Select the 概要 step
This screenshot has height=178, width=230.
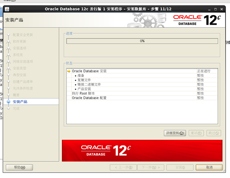pyautogui.click(x=16, y=95)
